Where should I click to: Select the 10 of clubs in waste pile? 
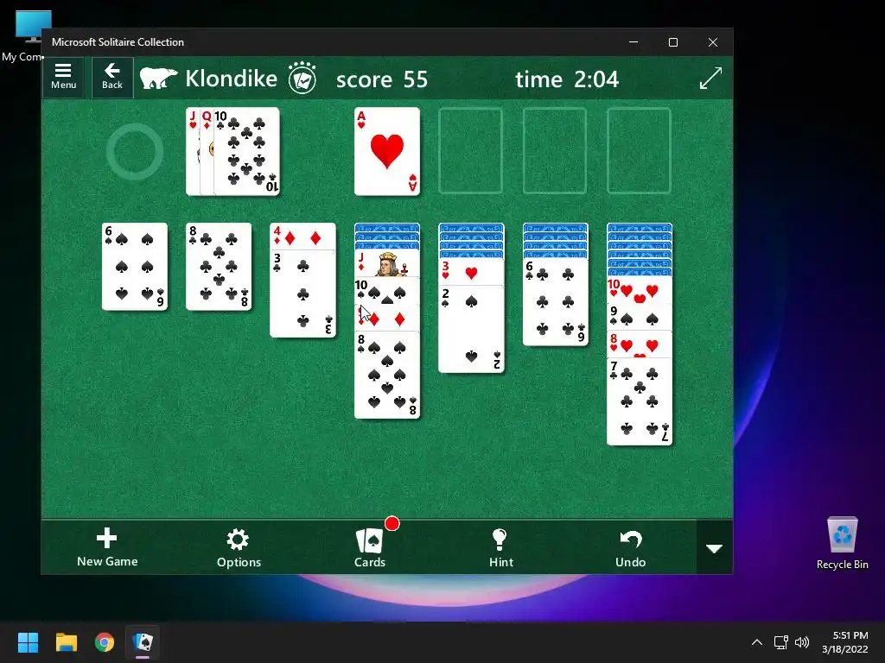pos(246,151)
